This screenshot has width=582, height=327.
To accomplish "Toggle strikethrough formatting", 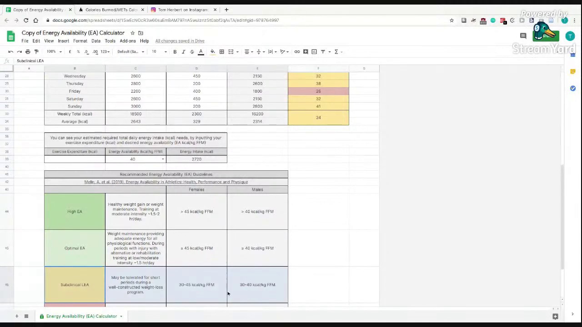I will point(192,52).
